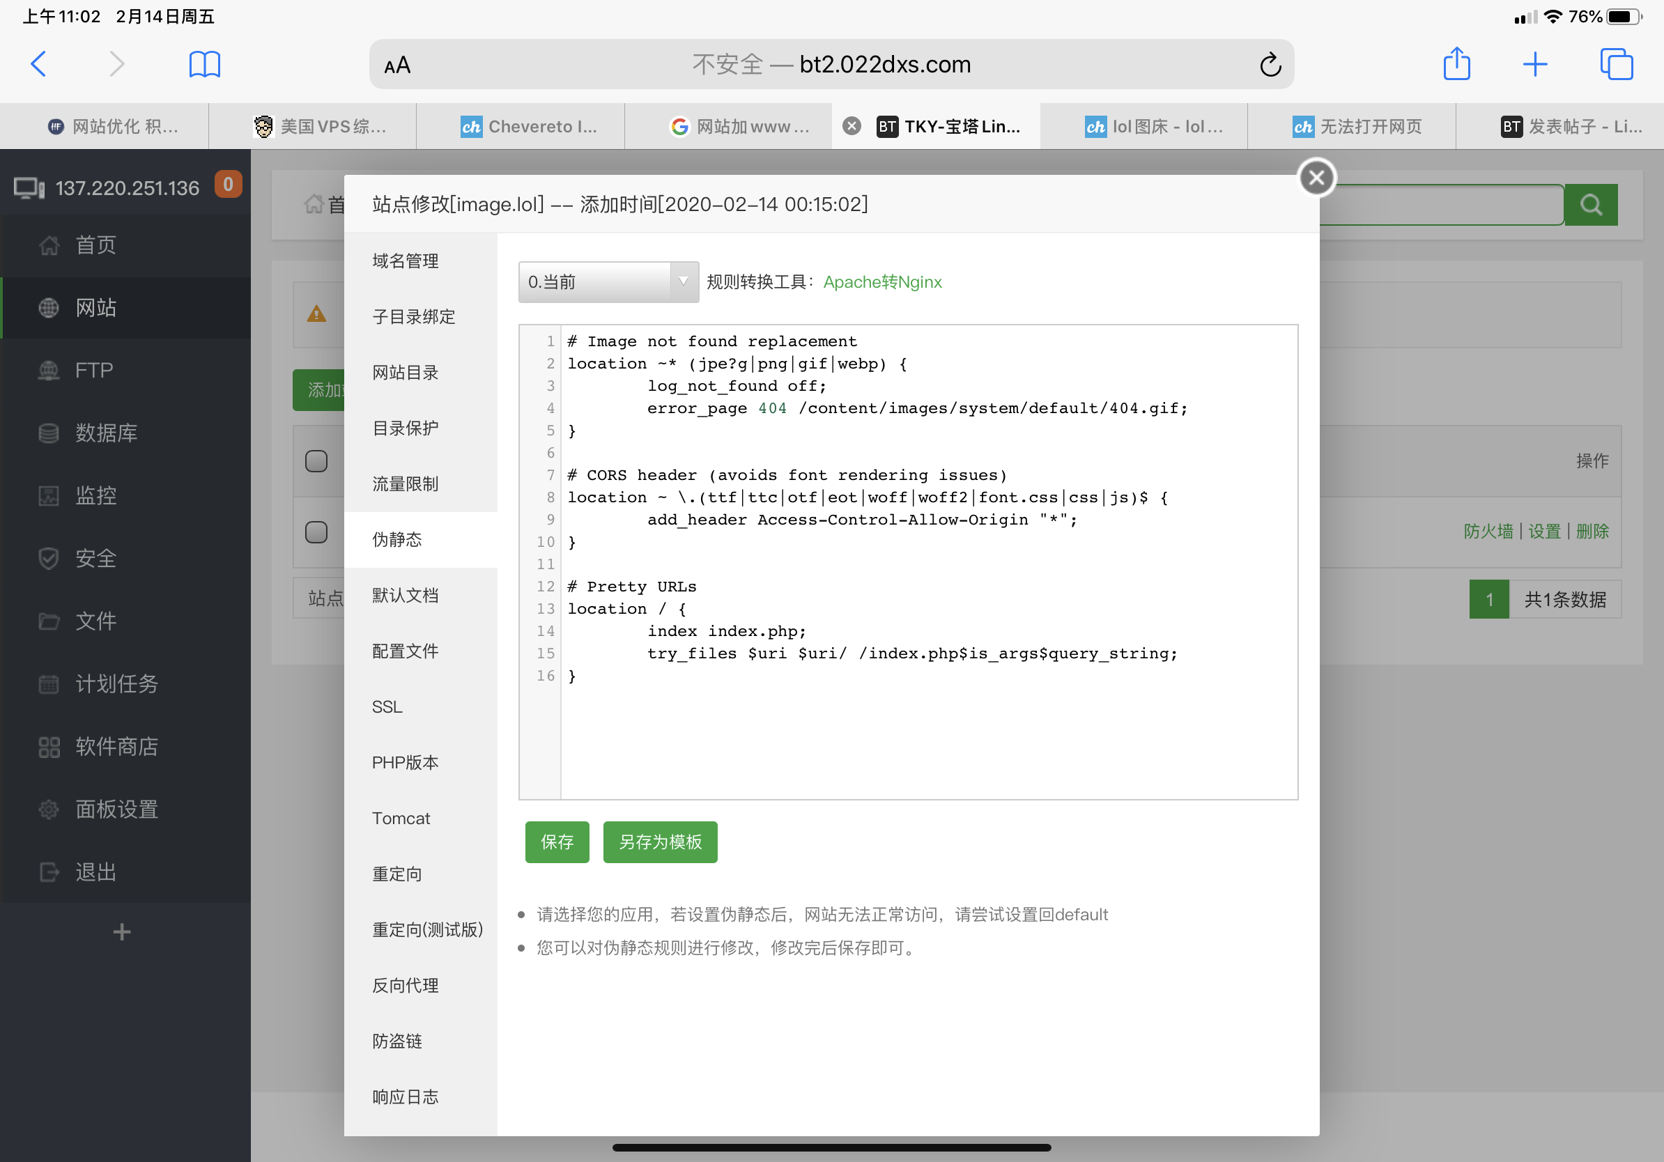Click the 另存为模板 button
The image size is (1664, 1162).
(661, 842)
